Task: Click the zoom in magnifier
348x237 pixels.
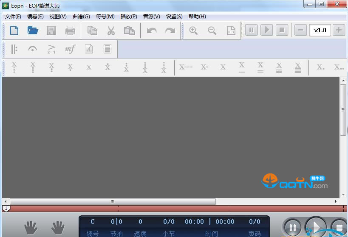Action: click(x=193, y=31)
